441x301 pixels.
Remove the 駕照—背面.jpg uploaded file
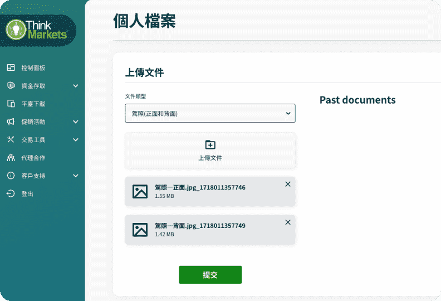[287, 222]
